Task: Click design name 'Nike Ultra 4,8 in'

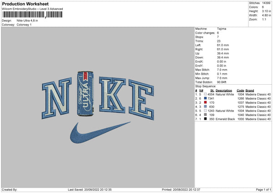Action: click(27, 20)
